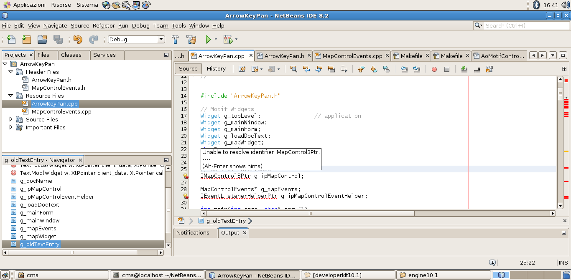Click the editor horizontal scrollbar thumb
571x280 pixels.
(x=310, y=213)
